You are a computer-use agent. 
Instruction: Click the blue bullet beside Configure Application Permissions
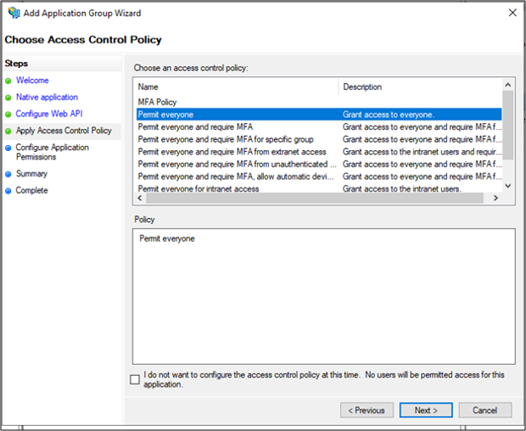pyautogui.click(x=8, y=148)
